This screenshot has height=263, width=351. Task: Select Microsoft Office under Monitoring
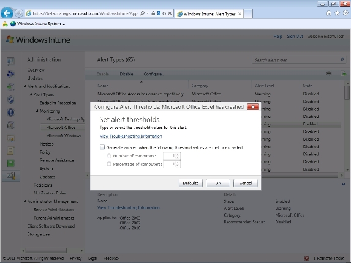coord(61,127)
